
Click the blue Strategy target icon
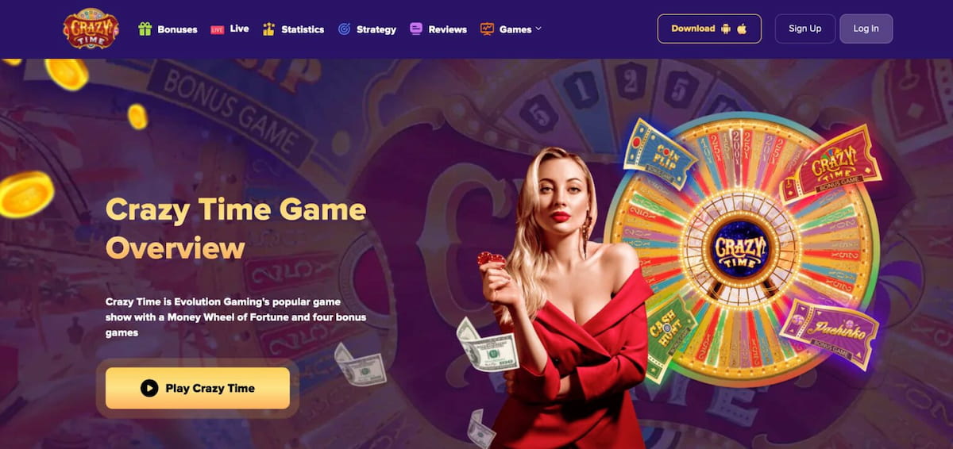click(344, 29)
